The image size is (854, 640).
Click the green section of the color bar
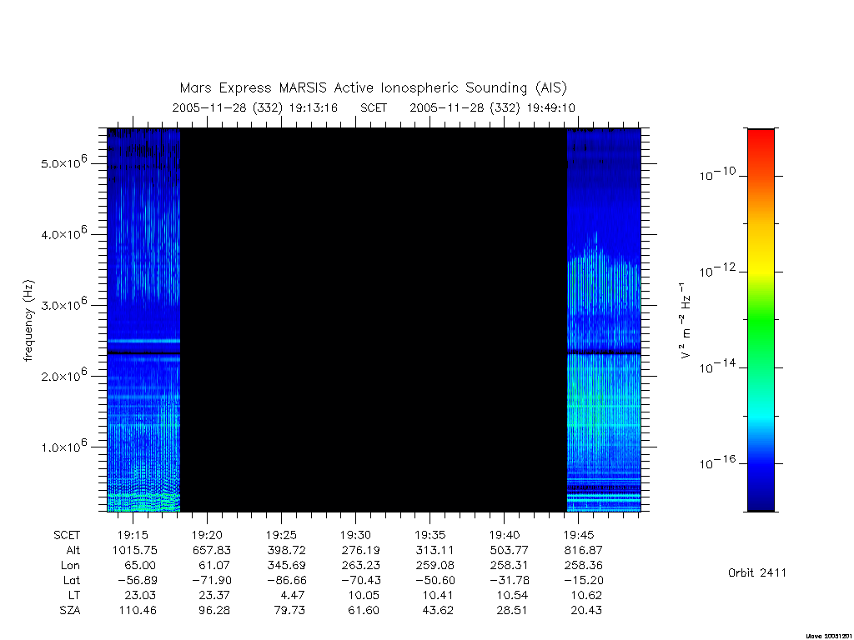(761, 321)
